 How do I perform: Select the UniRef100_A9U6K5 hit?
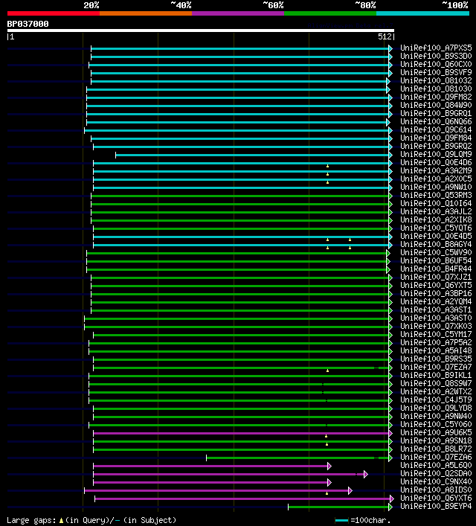pos(436,432)
